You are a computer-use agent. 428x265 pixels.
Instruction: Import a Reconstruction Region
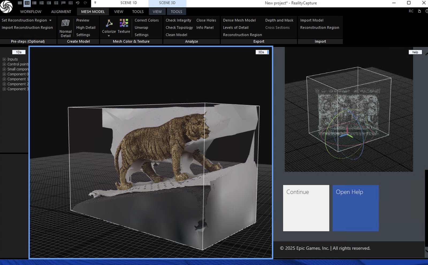pos(320,28)
